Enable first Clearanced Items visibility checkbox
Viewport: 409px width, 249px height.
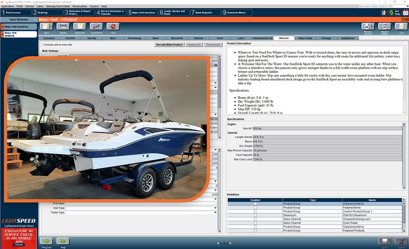tap(255, 204)
